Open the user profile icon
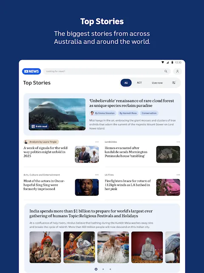Viewport: 204px width, 273px height. click(177, 71)
